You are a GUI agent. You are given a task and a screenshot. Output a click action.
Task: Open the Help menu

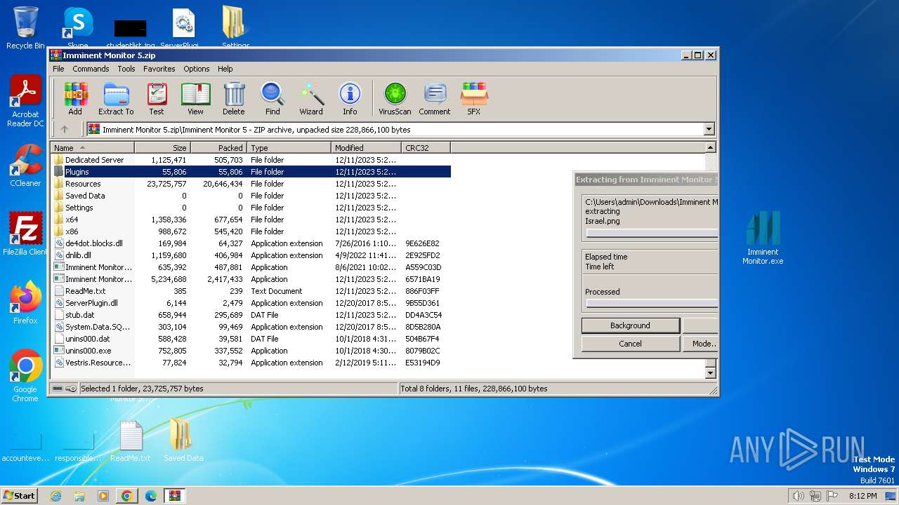pyautogui.click(x=225, y=69)
